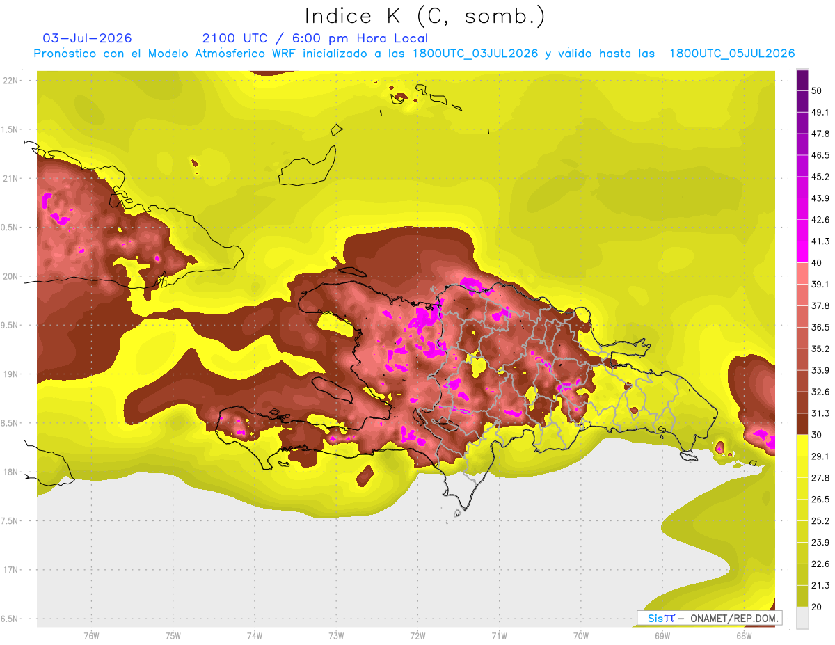The width and height of the screenshot is (835, 645).
Task: Click the '74W' longitude label
Action: point(255,635)
